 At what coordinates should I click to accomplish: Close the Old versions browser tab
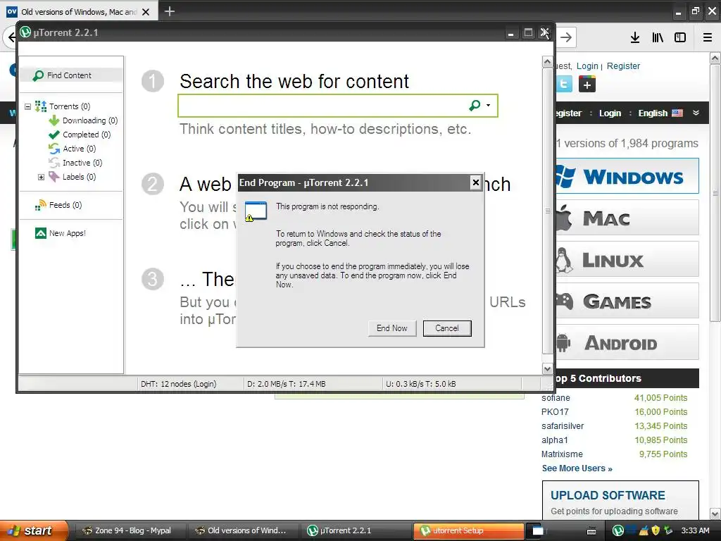pos(146,12)
